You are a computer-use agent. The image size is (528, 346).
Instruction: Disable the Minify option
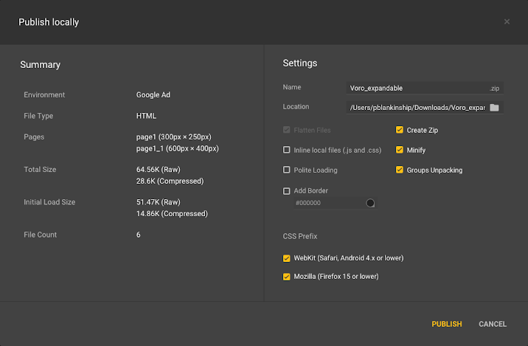click(x=400, y=150)
